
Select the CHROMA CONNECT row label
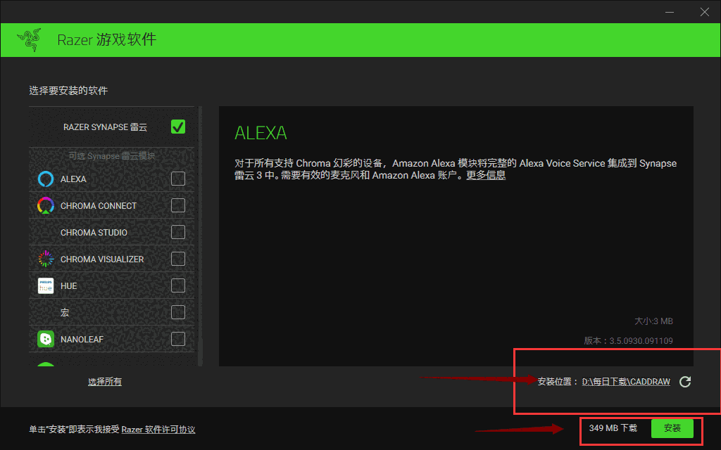(x=99, y=206)
